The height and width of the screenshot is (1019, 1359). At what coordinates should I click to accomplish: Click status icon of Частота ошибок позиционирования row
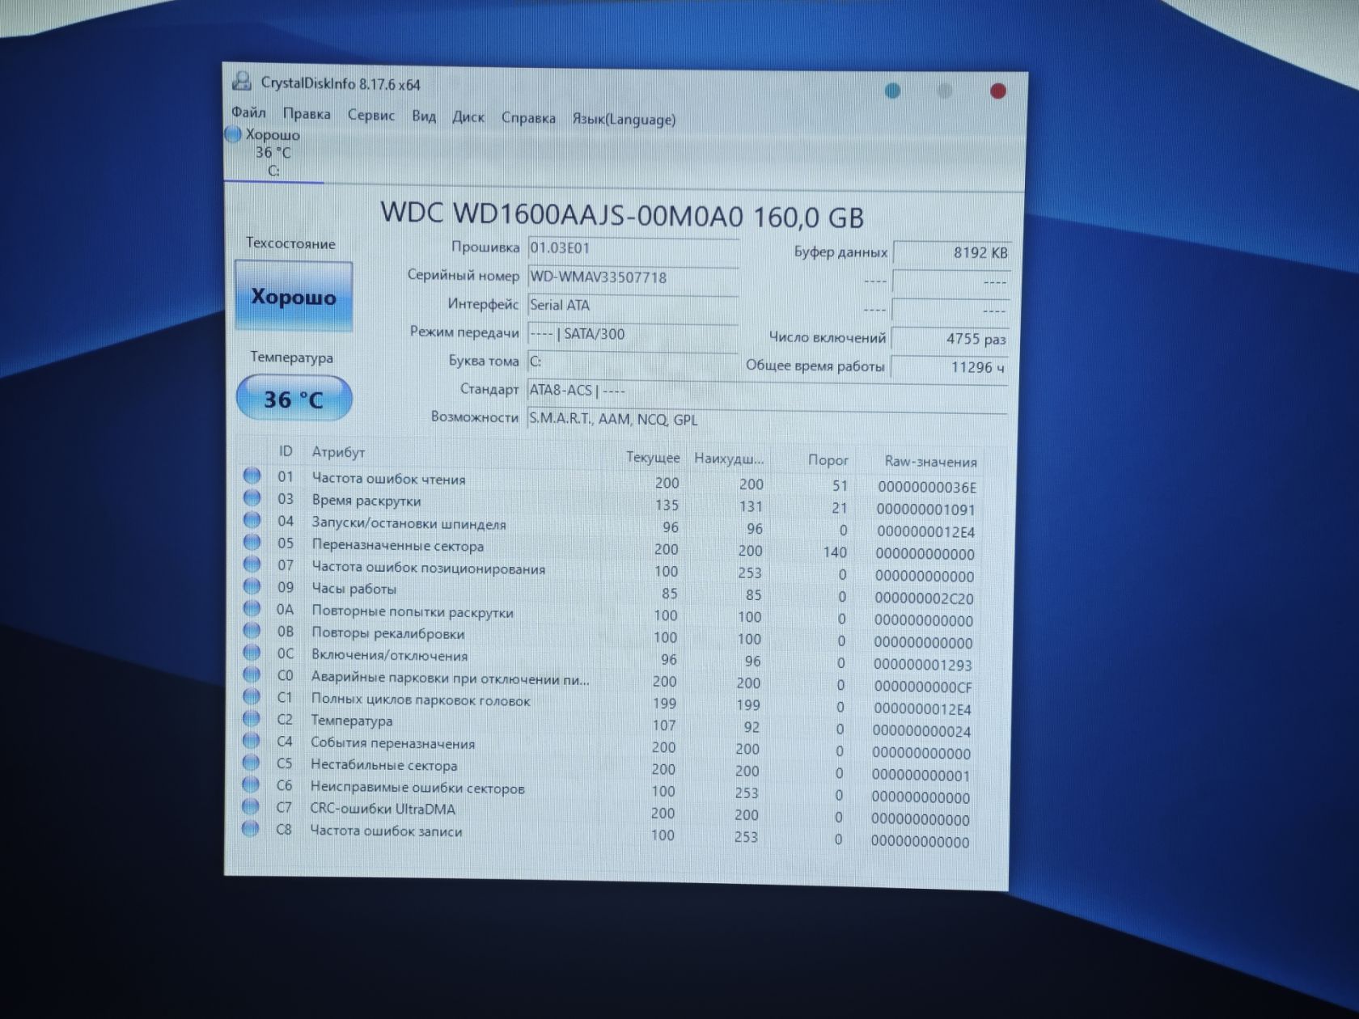pyautogui.click(x=252, y=564)
